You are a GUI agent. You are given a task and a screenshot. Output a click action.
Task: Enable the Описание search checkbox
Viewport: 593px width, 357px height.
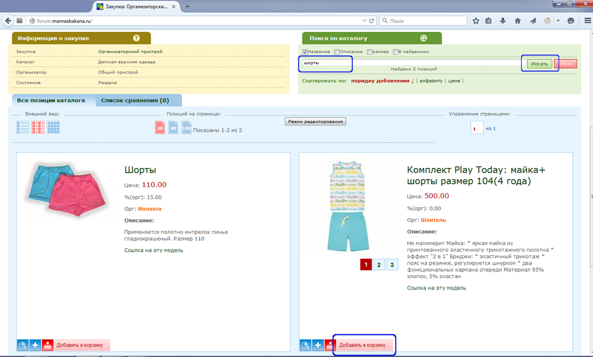pyautogui.click(x=337, y=52)
